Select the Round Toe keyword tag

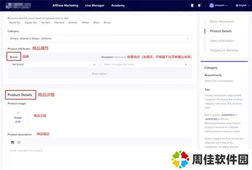pos(15,23)
